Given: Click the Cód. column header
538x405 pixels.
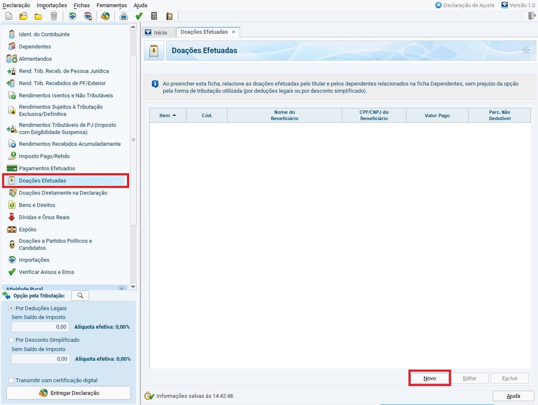Looking at the screenshot, I should tap(207, 116).
